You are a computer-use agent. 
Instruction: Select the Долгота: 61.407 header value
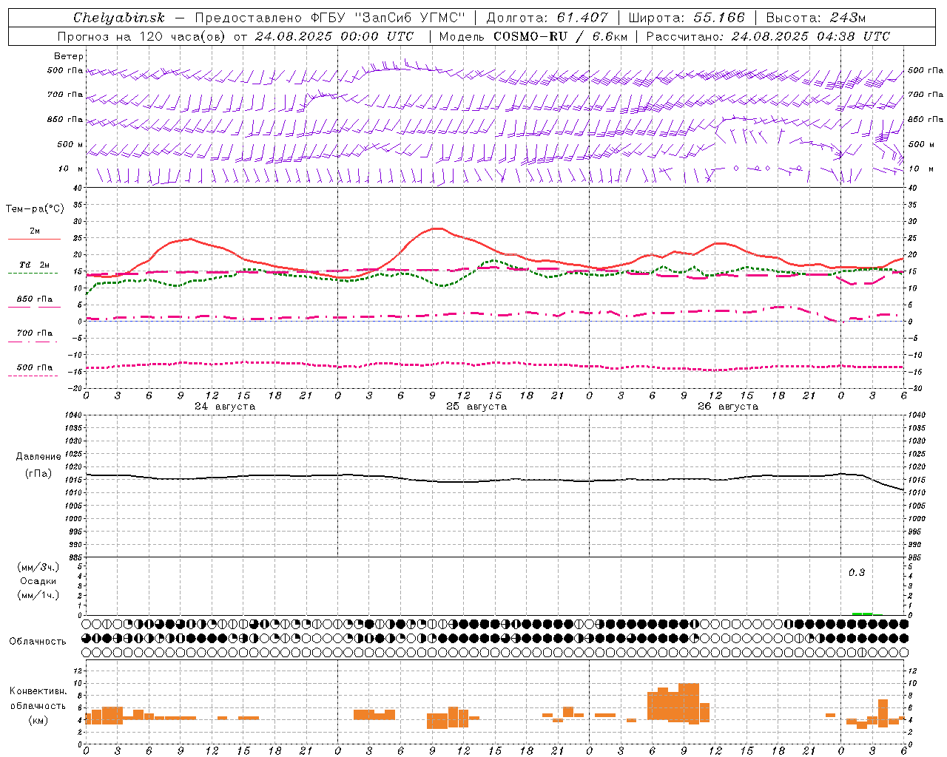pyautogui.click(x=547, y=18)
